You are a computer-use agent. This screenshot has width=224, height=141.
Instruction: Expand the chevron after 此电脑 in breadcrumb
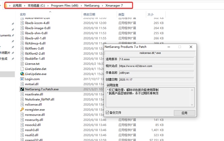(25, 6)
